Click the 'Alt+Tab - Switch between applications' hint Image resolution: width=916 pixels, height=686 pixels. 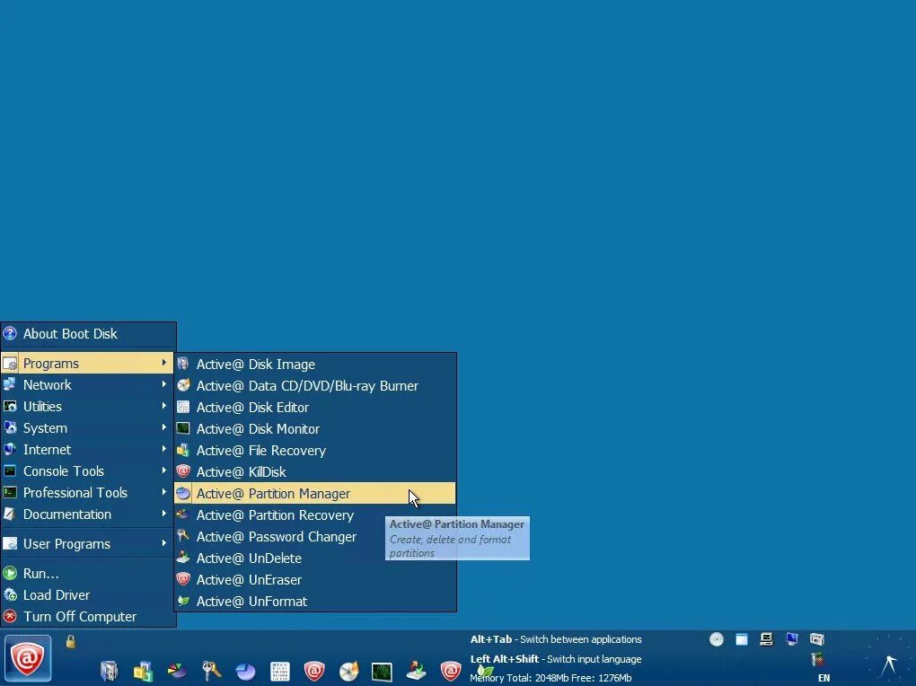click(x=556, y=639)
